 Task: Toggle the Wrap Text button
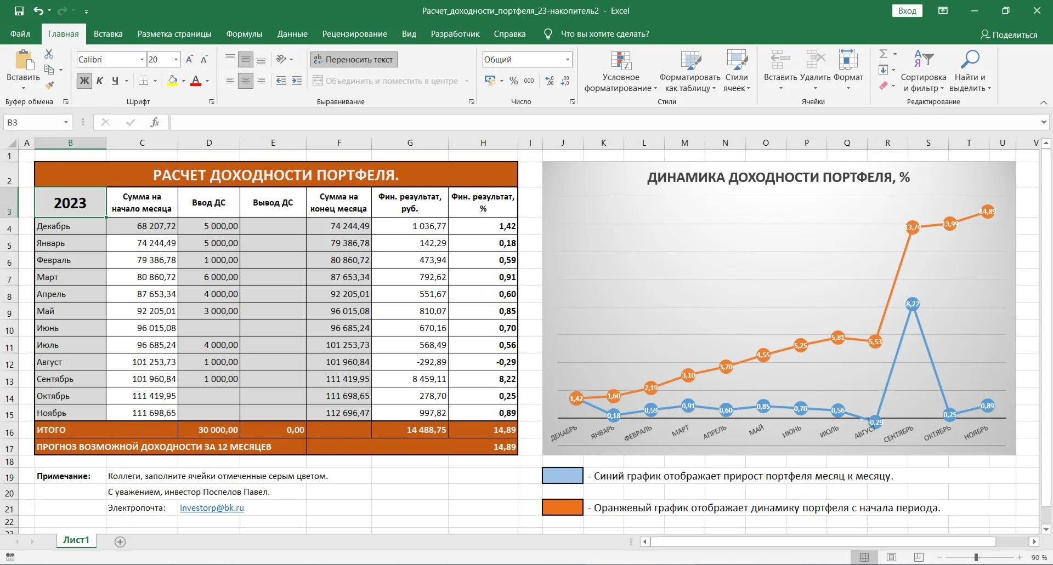click(354, 59)
